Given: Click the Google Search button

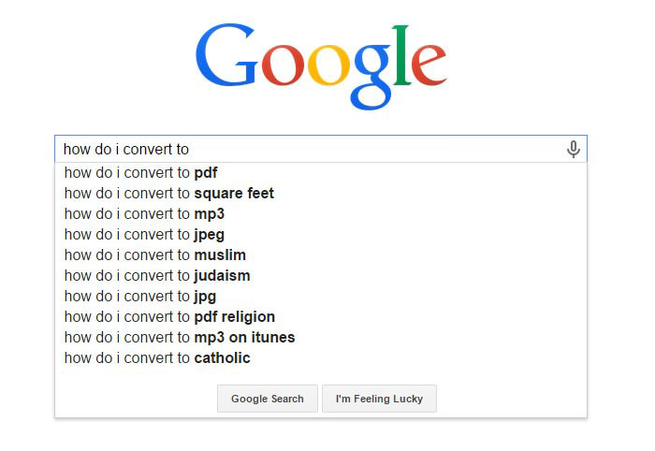Looking at the screenshot, I should point(268,399).
